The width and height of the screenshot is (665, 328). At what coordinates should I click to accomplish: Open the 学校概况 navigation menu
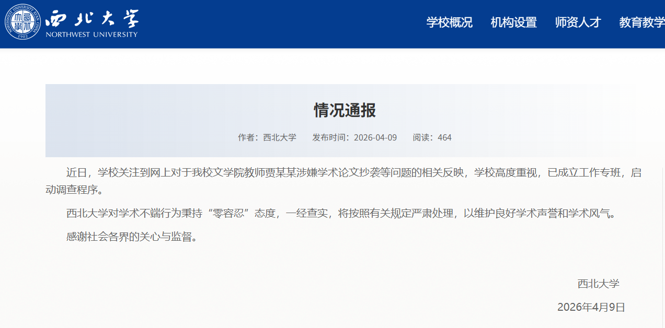449,22
